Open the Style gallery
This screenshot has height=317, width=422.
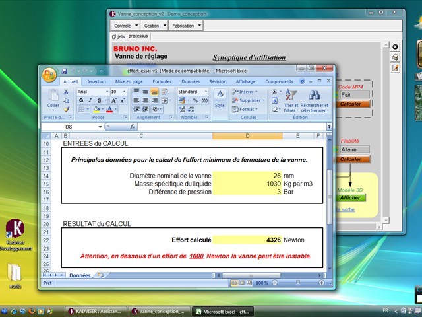[x=220, y=100]
